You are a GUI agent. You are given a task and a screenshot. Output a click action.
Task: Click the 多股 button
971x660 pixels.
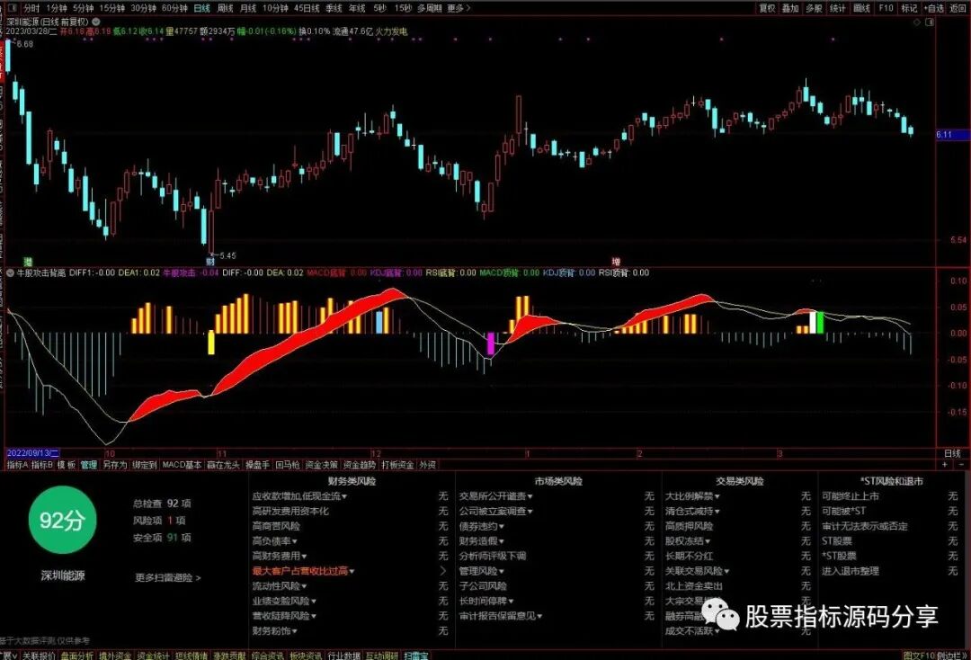coord(814,8)
